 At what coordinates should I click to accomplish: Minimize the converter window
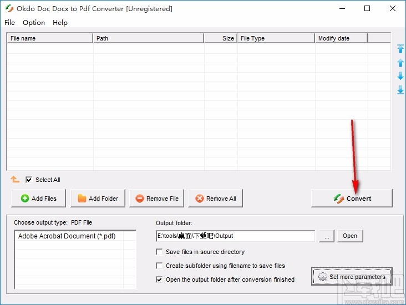[342, 8]
